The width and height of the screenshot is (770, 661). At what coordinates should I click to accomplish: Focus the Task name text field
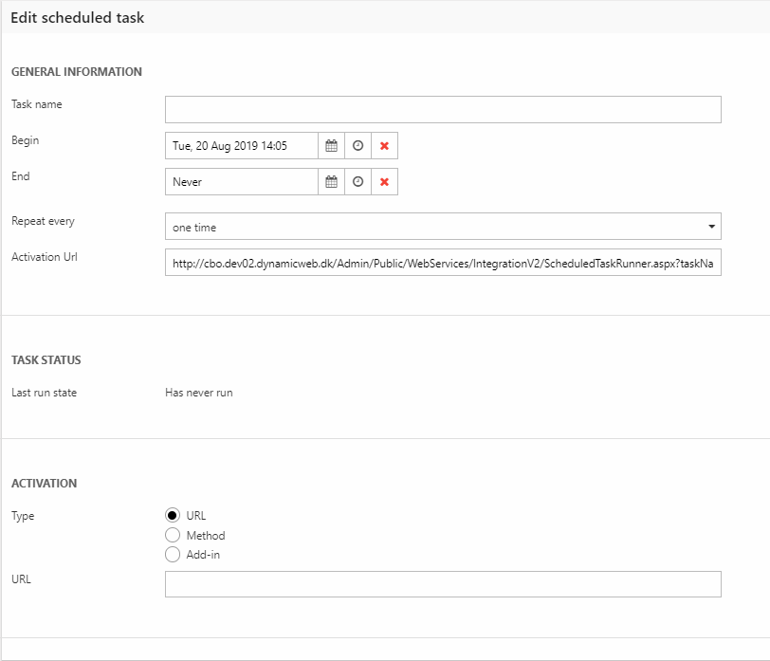[443, 110]
